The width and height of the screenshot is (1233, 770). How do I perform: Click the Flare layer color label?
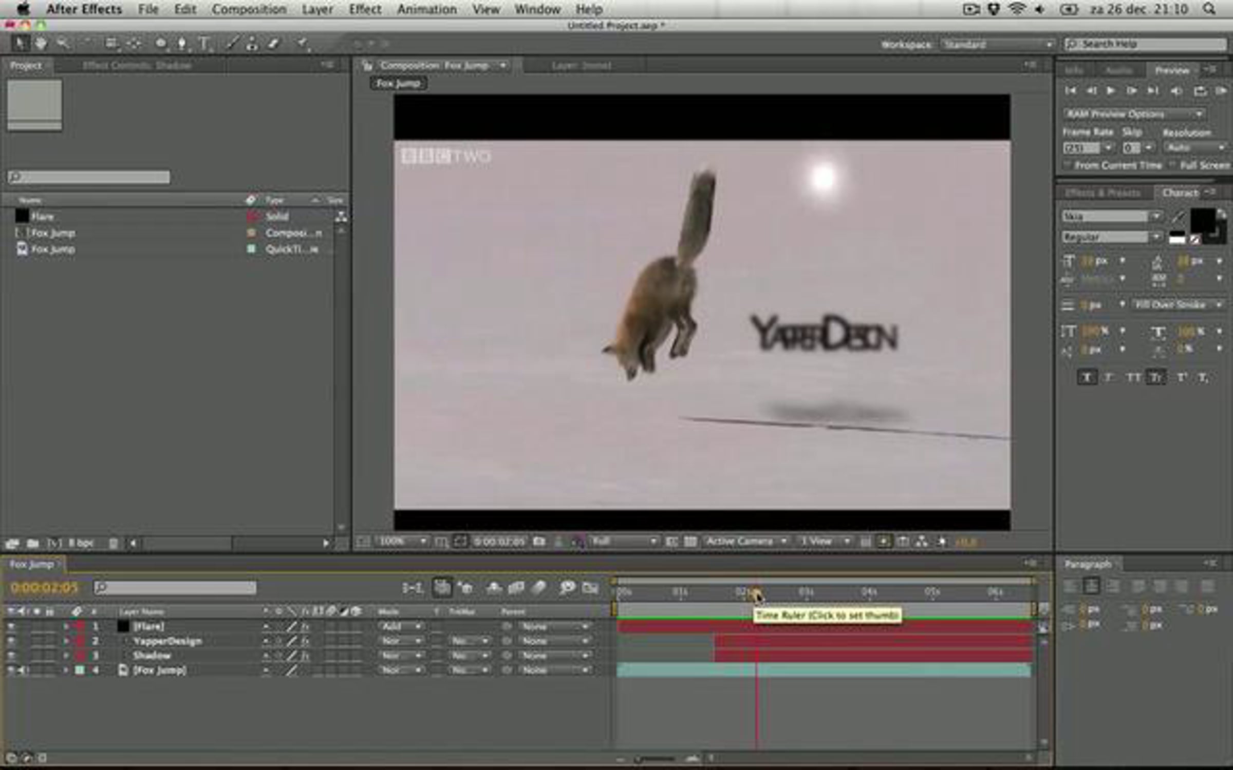80,626
